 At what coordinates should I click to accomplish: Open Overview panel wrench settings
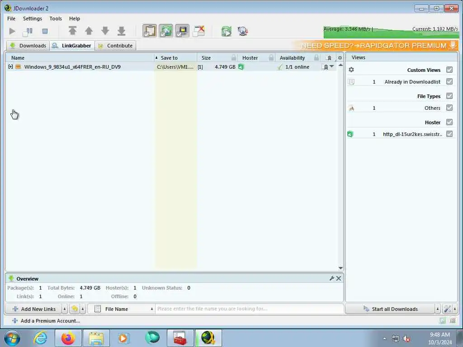click(x=331, y=278)
